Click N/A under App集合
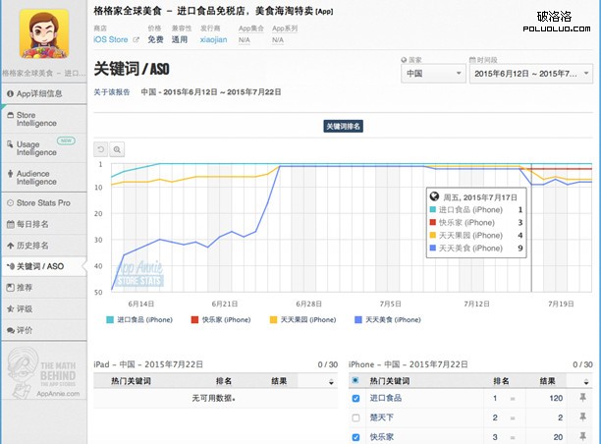This screenshot has height=444, width=601. click(x=244, y=40)
